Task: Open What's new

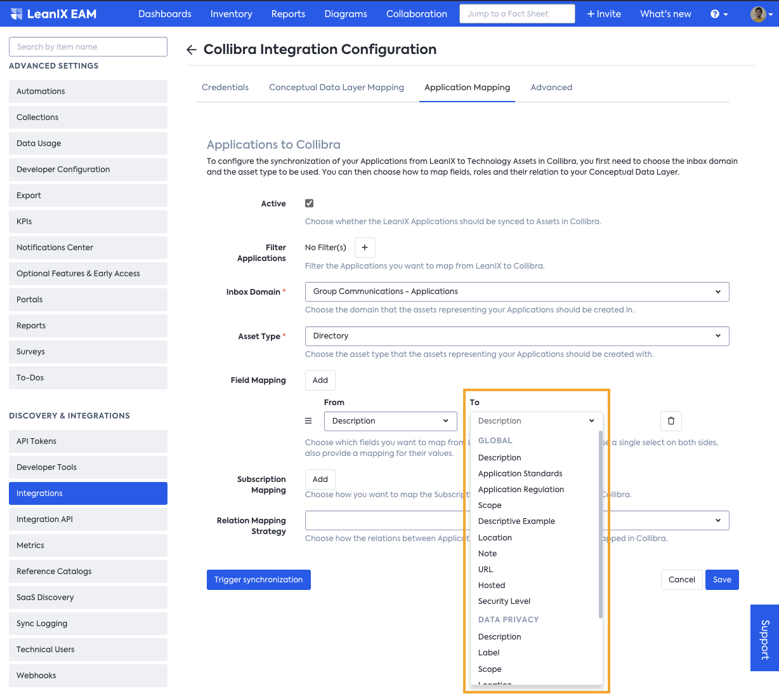Action: pyautogui.click(x=665, y=14)
